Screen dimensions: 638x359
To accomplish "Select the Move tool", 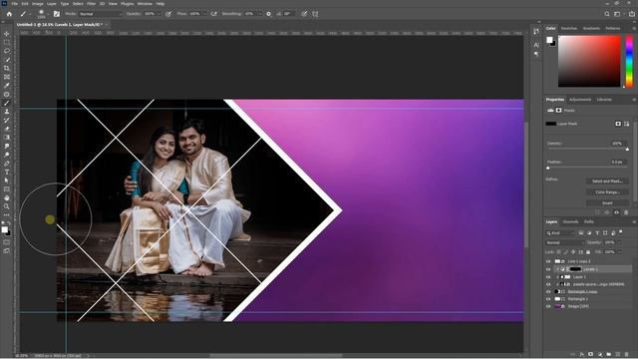I will [x=7, y=33].
